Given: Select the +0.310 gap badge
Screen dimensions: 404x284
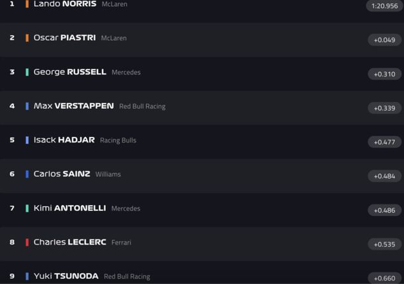Looking at the screenshot, I should [384, 74].
